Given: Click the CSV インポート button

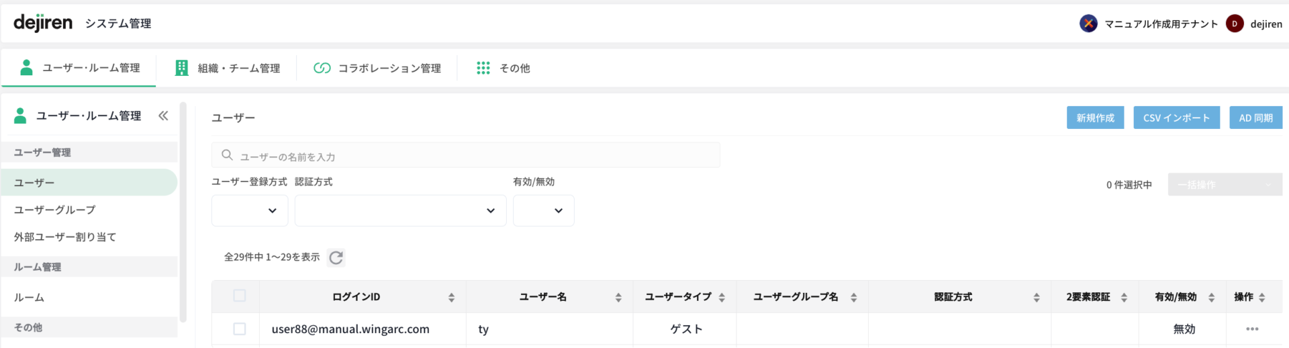Looking at the screenshot, I should (x=1176, y=118).
